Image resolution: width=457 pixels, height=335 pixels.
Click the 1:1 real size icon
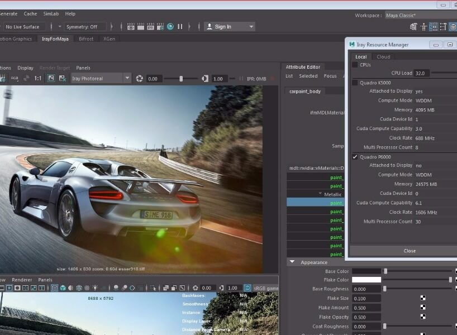point(38,79)
